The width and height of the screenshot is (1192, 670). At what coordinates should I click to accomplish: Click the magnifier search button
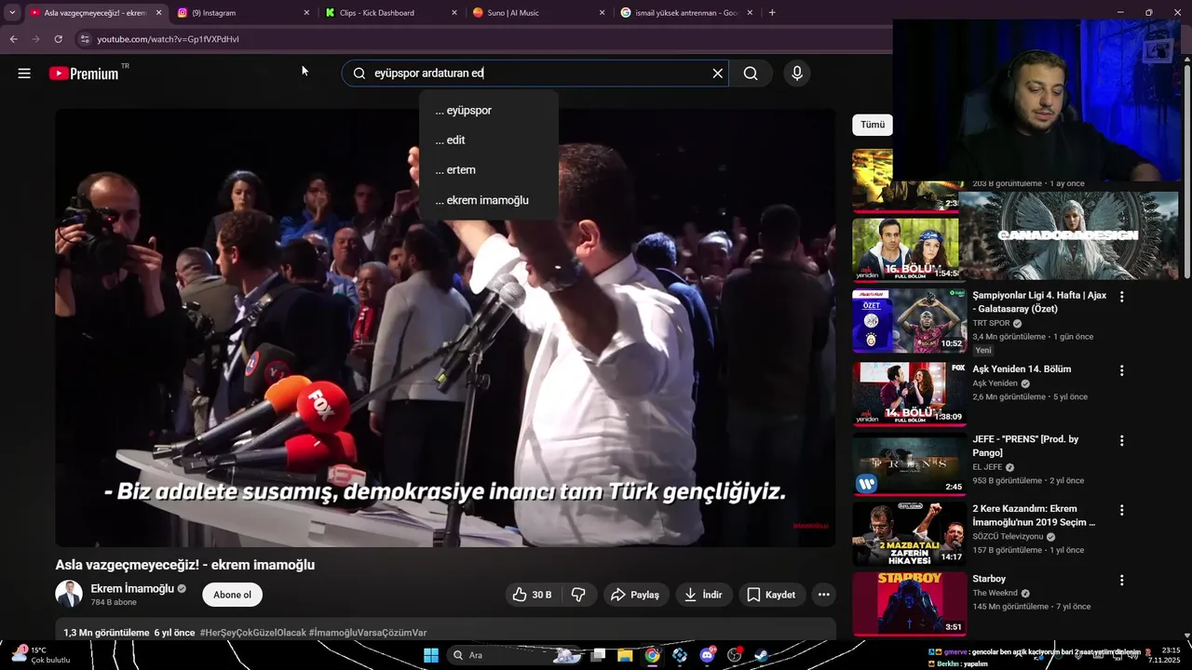pos(751,74)
